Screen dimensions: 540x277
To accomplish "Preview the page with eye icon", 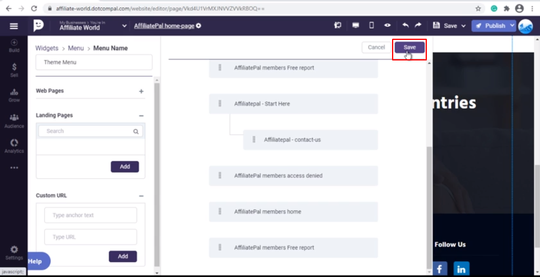I will 387,26.
